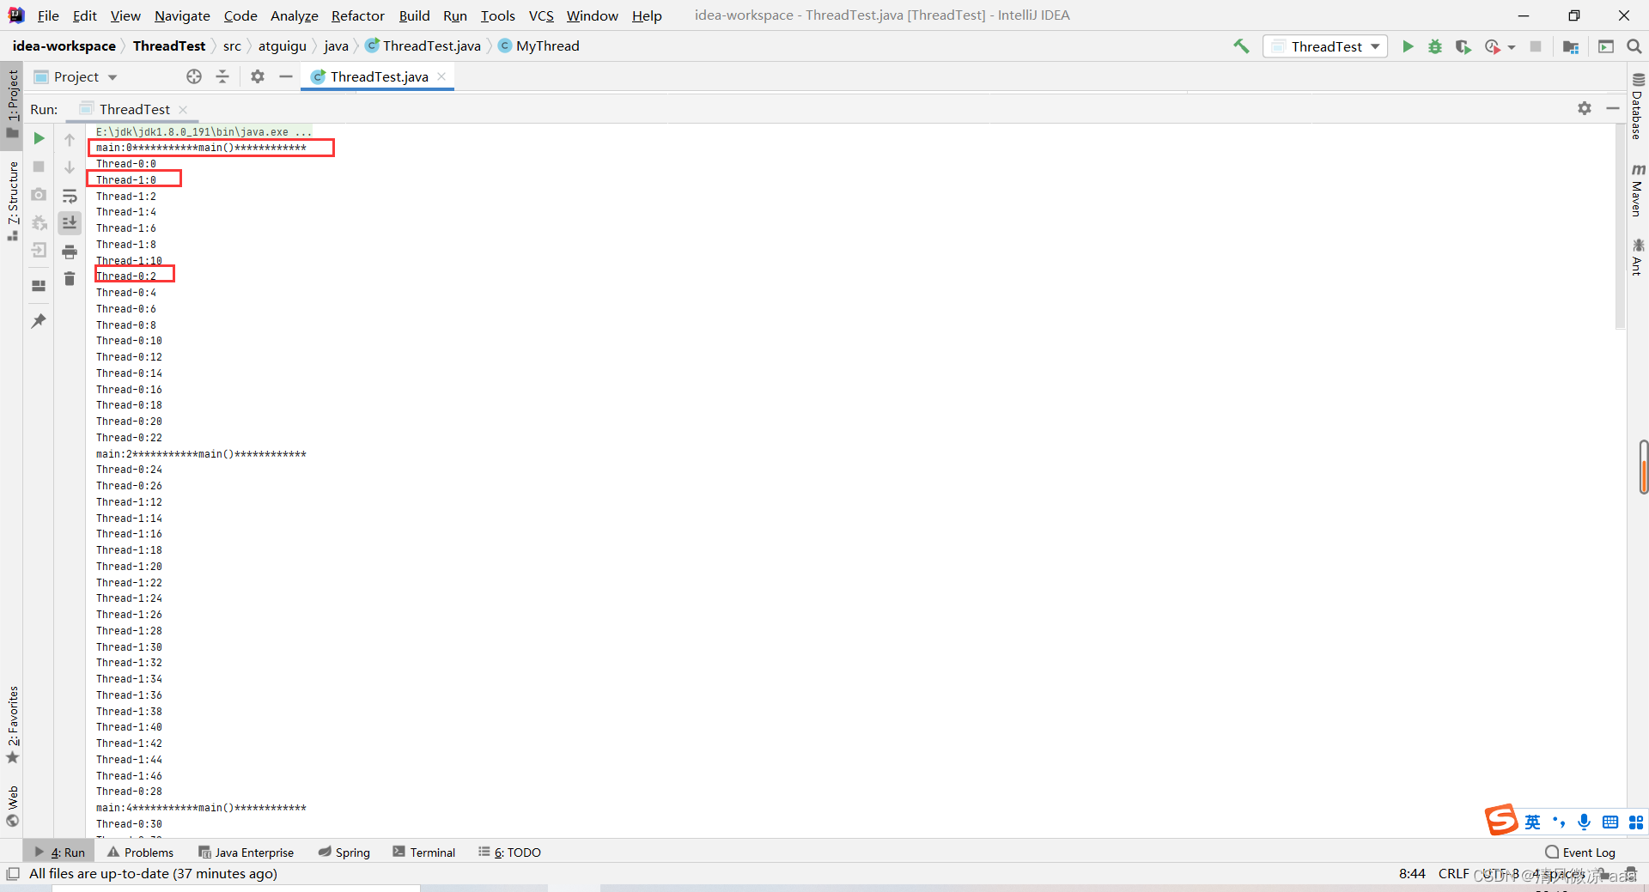This screenshot has width=1649, height=892.
Task: Toggle the Structure side panel
Action: [12, 201]
